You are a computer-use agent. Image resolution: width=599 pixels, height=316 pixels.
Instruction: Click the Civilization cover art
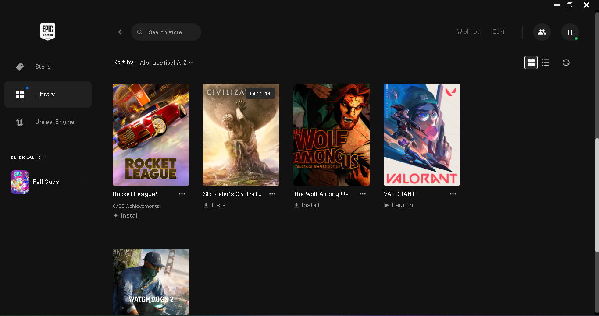(241, 134)
